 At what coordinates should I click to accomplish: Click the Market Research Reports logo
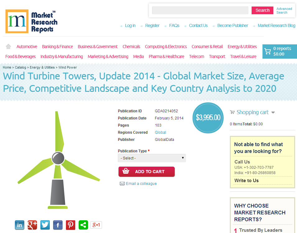31,21
